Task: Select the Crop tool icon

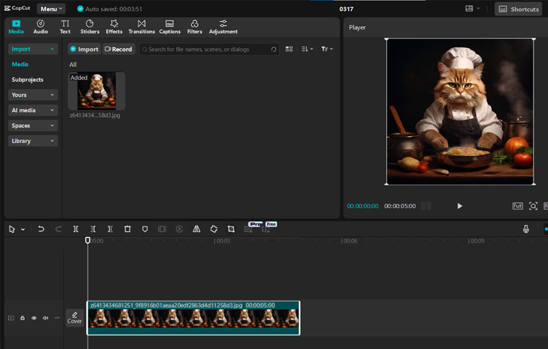Action: pyautogui.click(x=231, y=229)
